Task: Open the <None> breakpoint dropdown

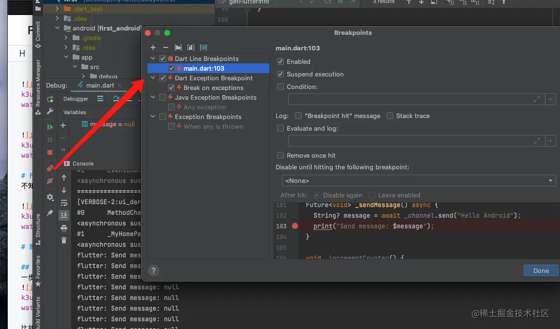Action: 419,181
